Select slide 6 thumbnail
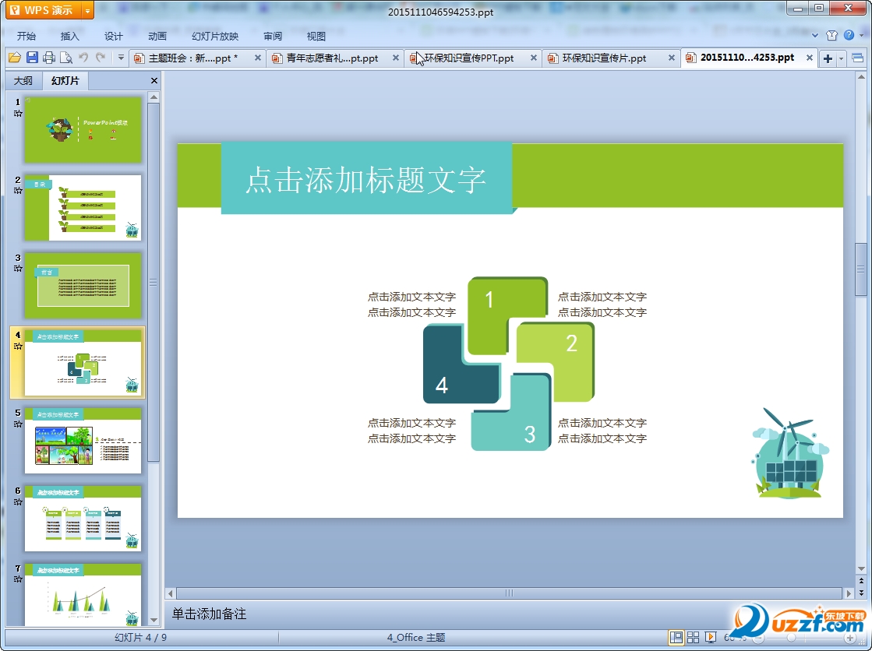Screen dimensions: 872x651 (83, 518)
